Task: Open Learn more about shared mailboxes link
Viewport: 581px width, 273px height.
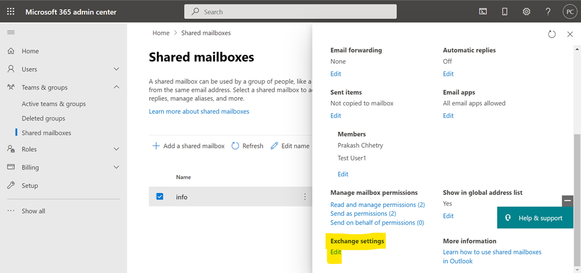Action: pyautogui.click(x=199, y=111)
